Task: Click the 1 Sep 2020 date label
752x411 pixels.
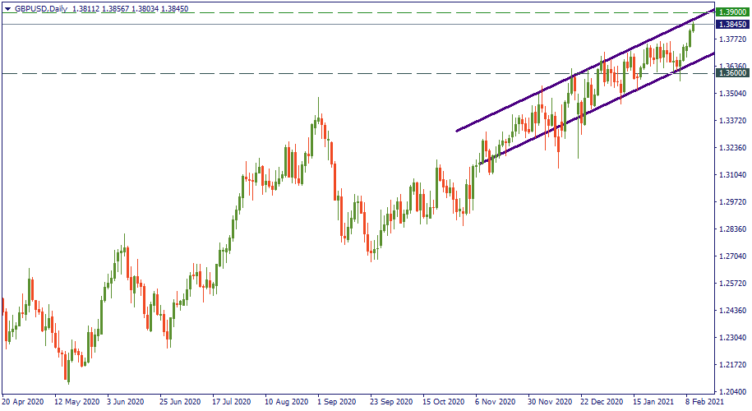Action: click(335, 403)
